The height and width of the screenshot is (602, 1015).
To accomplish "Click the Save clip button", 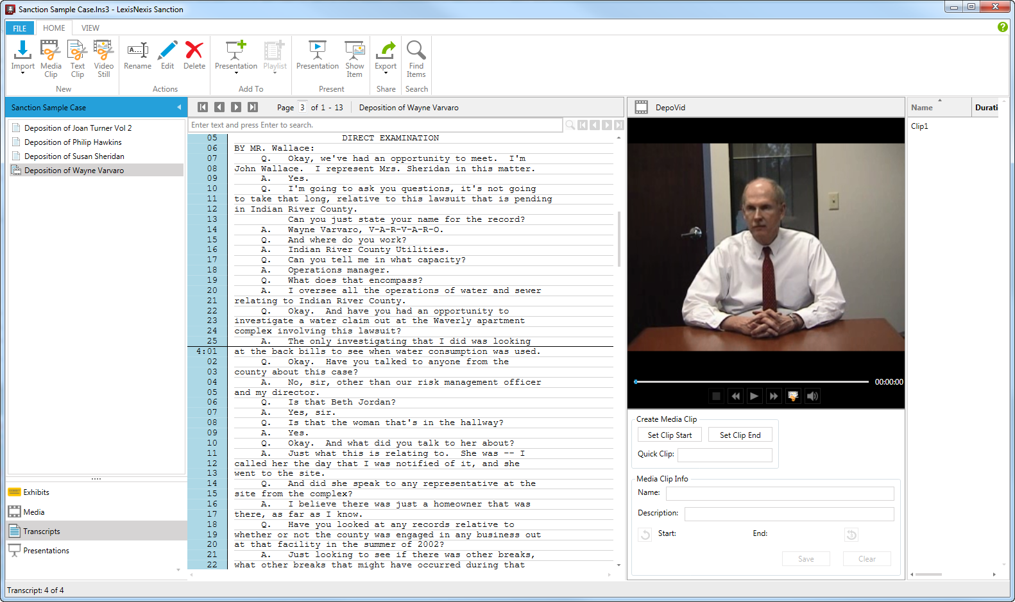I will click(806, 559).
